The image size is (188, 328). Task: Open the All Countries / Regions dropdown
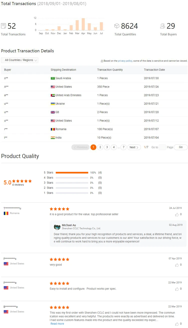pyautogui.click(x=20, y=60)
